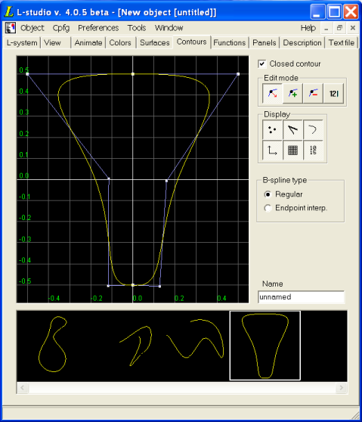
Task: Switch to the Panels tab
Action: (265, 43)
